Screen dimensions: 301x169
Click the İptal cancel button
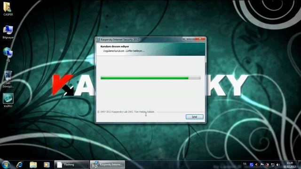tap(194, 117)
